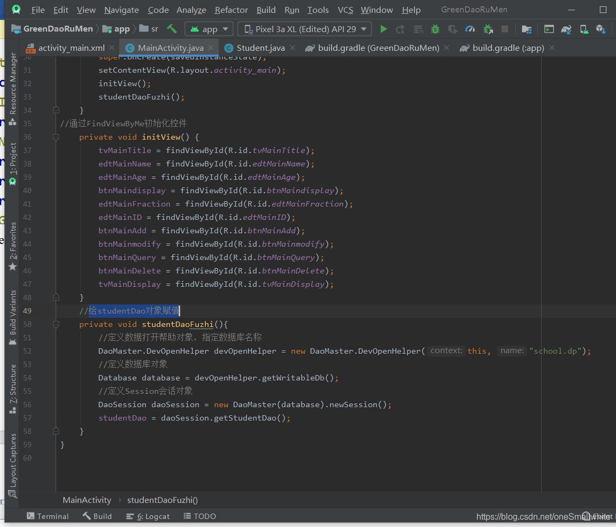Collapse the studentDaoFuzhi method fold marker
The width and height of the screenshot is (616, 527).
(x=56, y=325)
